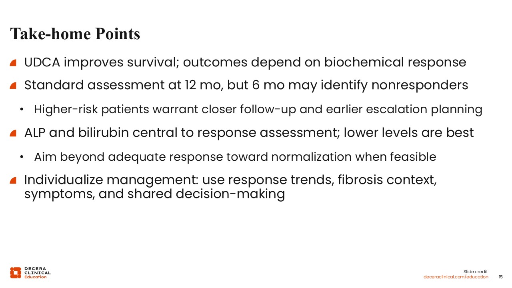Click the symptoms and shared decision-making line

154,194
